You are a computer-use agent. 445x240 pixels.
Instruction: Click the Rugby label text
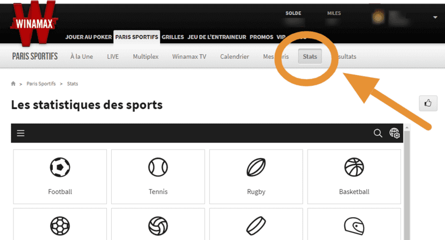(x=256, y=192)
